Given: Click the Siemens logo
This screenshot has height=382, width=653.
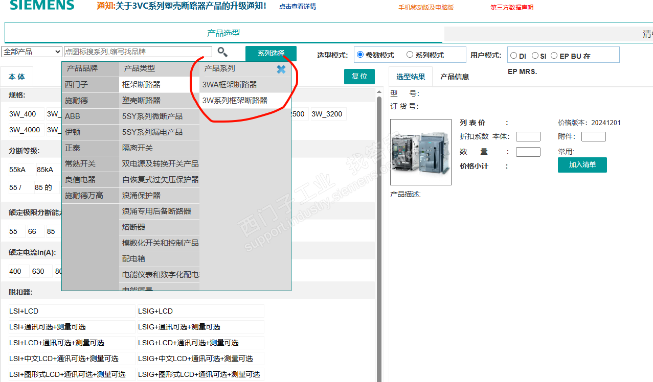Looking at the screenshot, I should (42, 6).
